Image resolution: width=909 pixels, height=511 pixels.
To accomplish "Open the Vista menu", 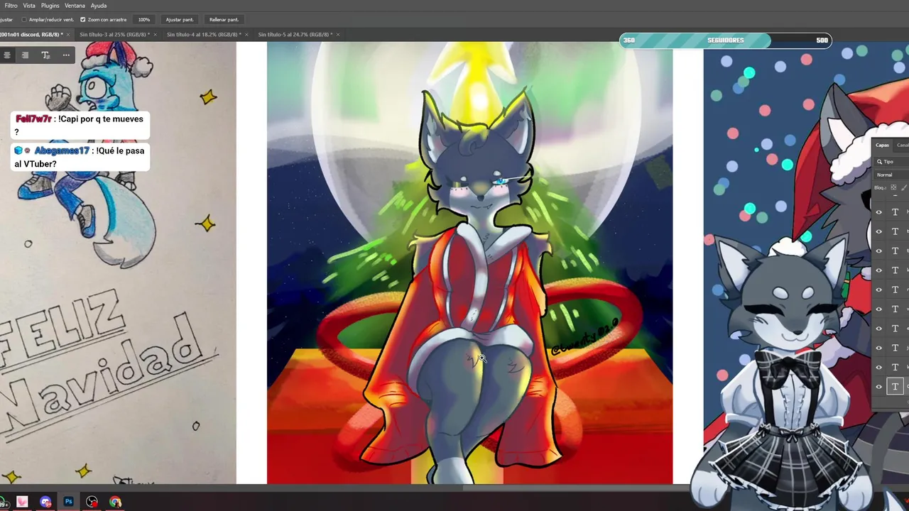I will (29, 6).
